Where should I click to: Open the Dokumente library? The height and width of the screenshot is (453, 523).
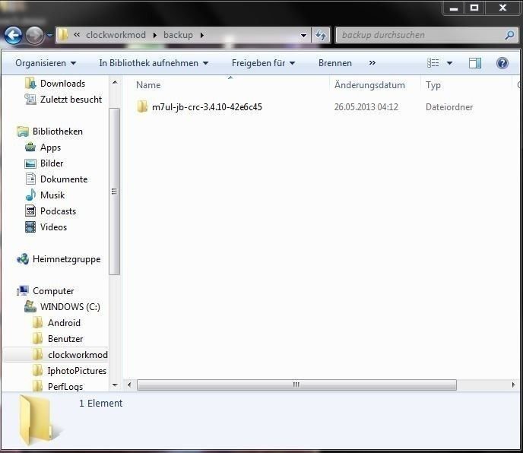(x=64, y=179)
